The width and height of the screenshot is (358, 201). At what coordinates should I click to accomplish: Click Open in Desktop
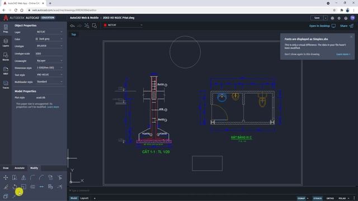point(322,26)
